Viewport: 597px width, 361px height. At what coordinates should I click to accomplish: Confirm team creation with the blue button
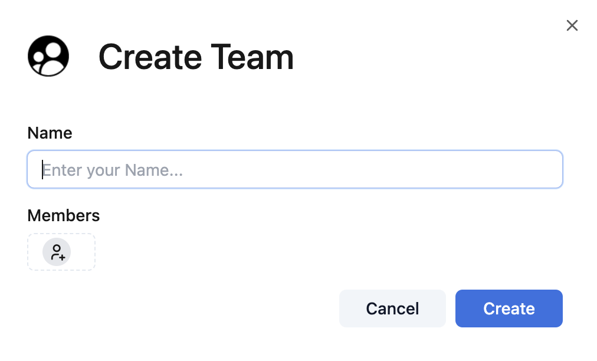[x=509, y=308]
